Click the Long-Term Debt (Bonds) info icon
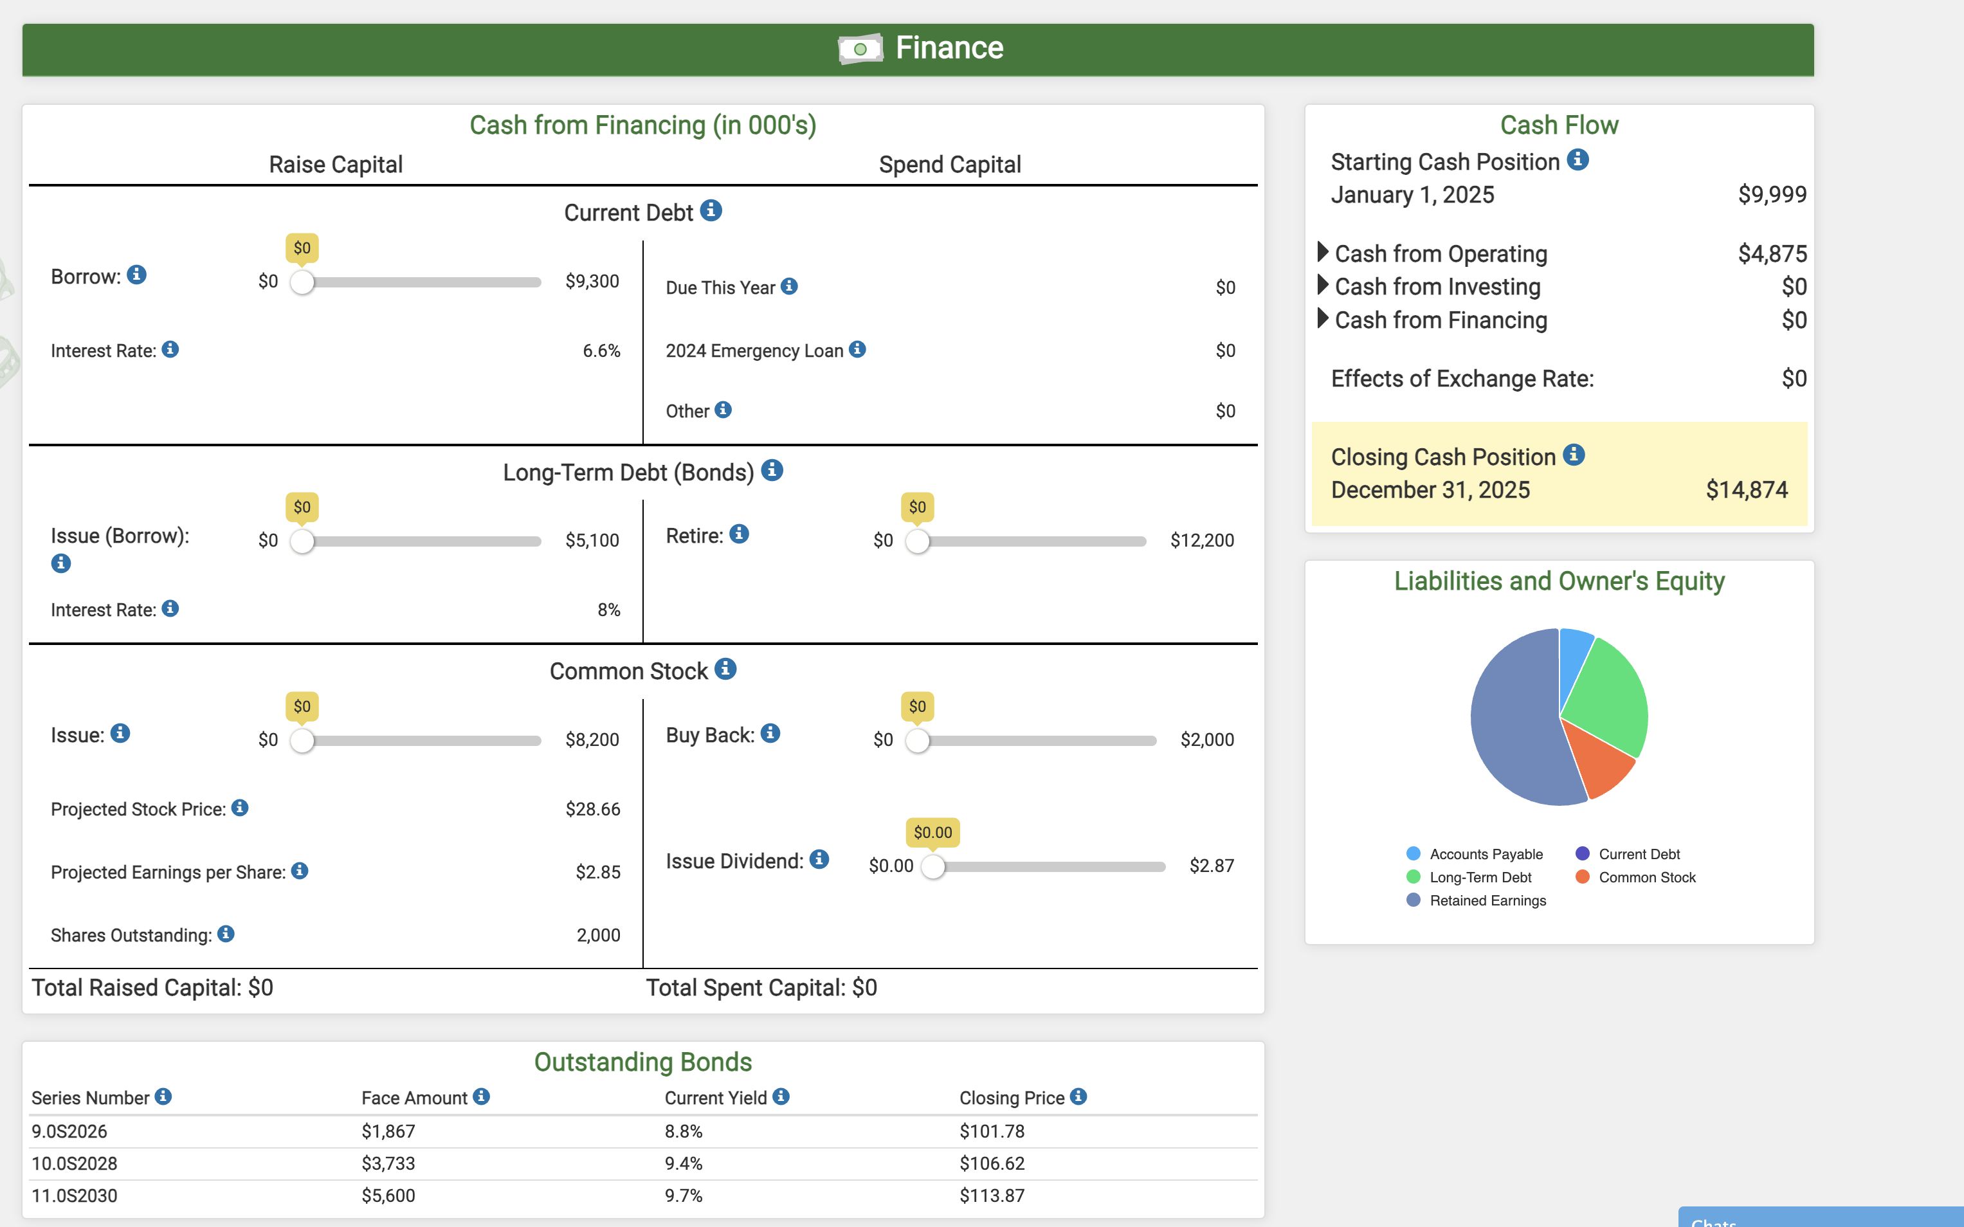The width and height of the screenshot is (1964, 1227). [772, 471]
